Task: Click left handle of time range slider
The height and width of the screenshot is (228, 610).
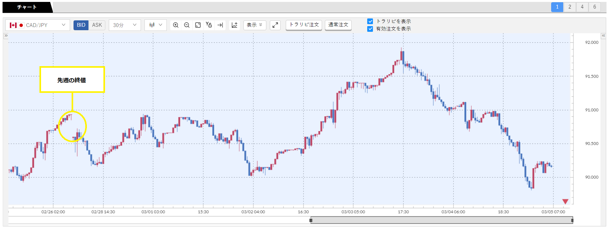Action: [311, 220]
